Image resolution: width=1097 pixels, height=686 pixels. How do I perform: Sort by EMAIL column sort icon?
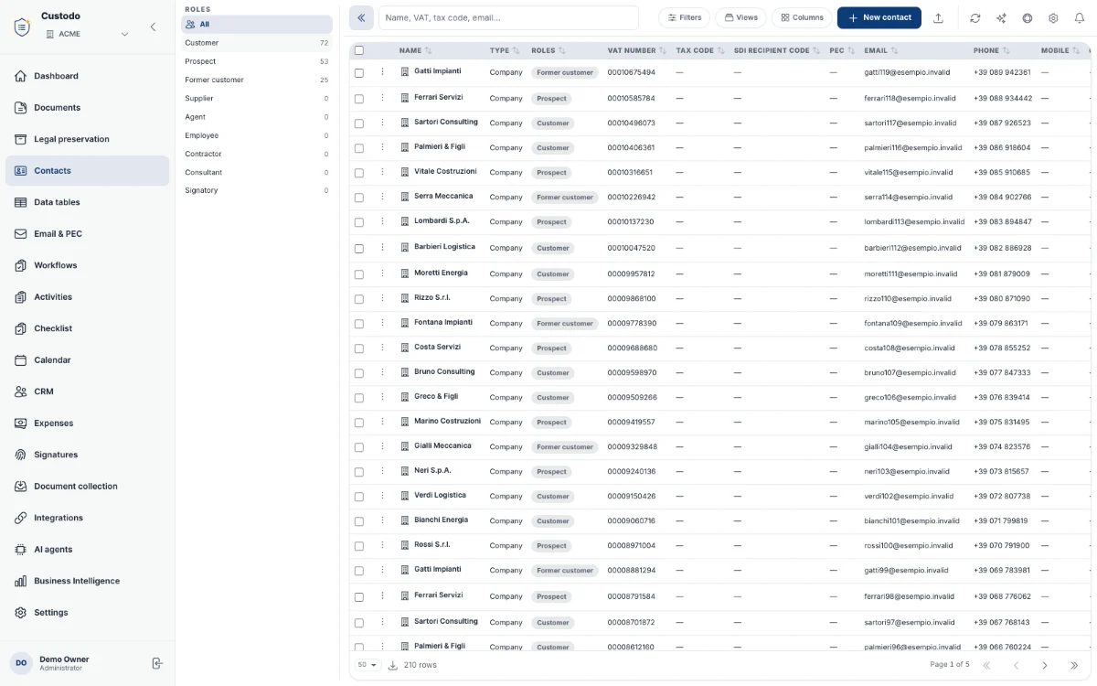[x=895, y=50]
